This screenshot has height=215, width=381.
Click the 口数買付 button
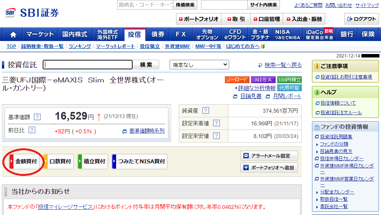click(58, 161)
